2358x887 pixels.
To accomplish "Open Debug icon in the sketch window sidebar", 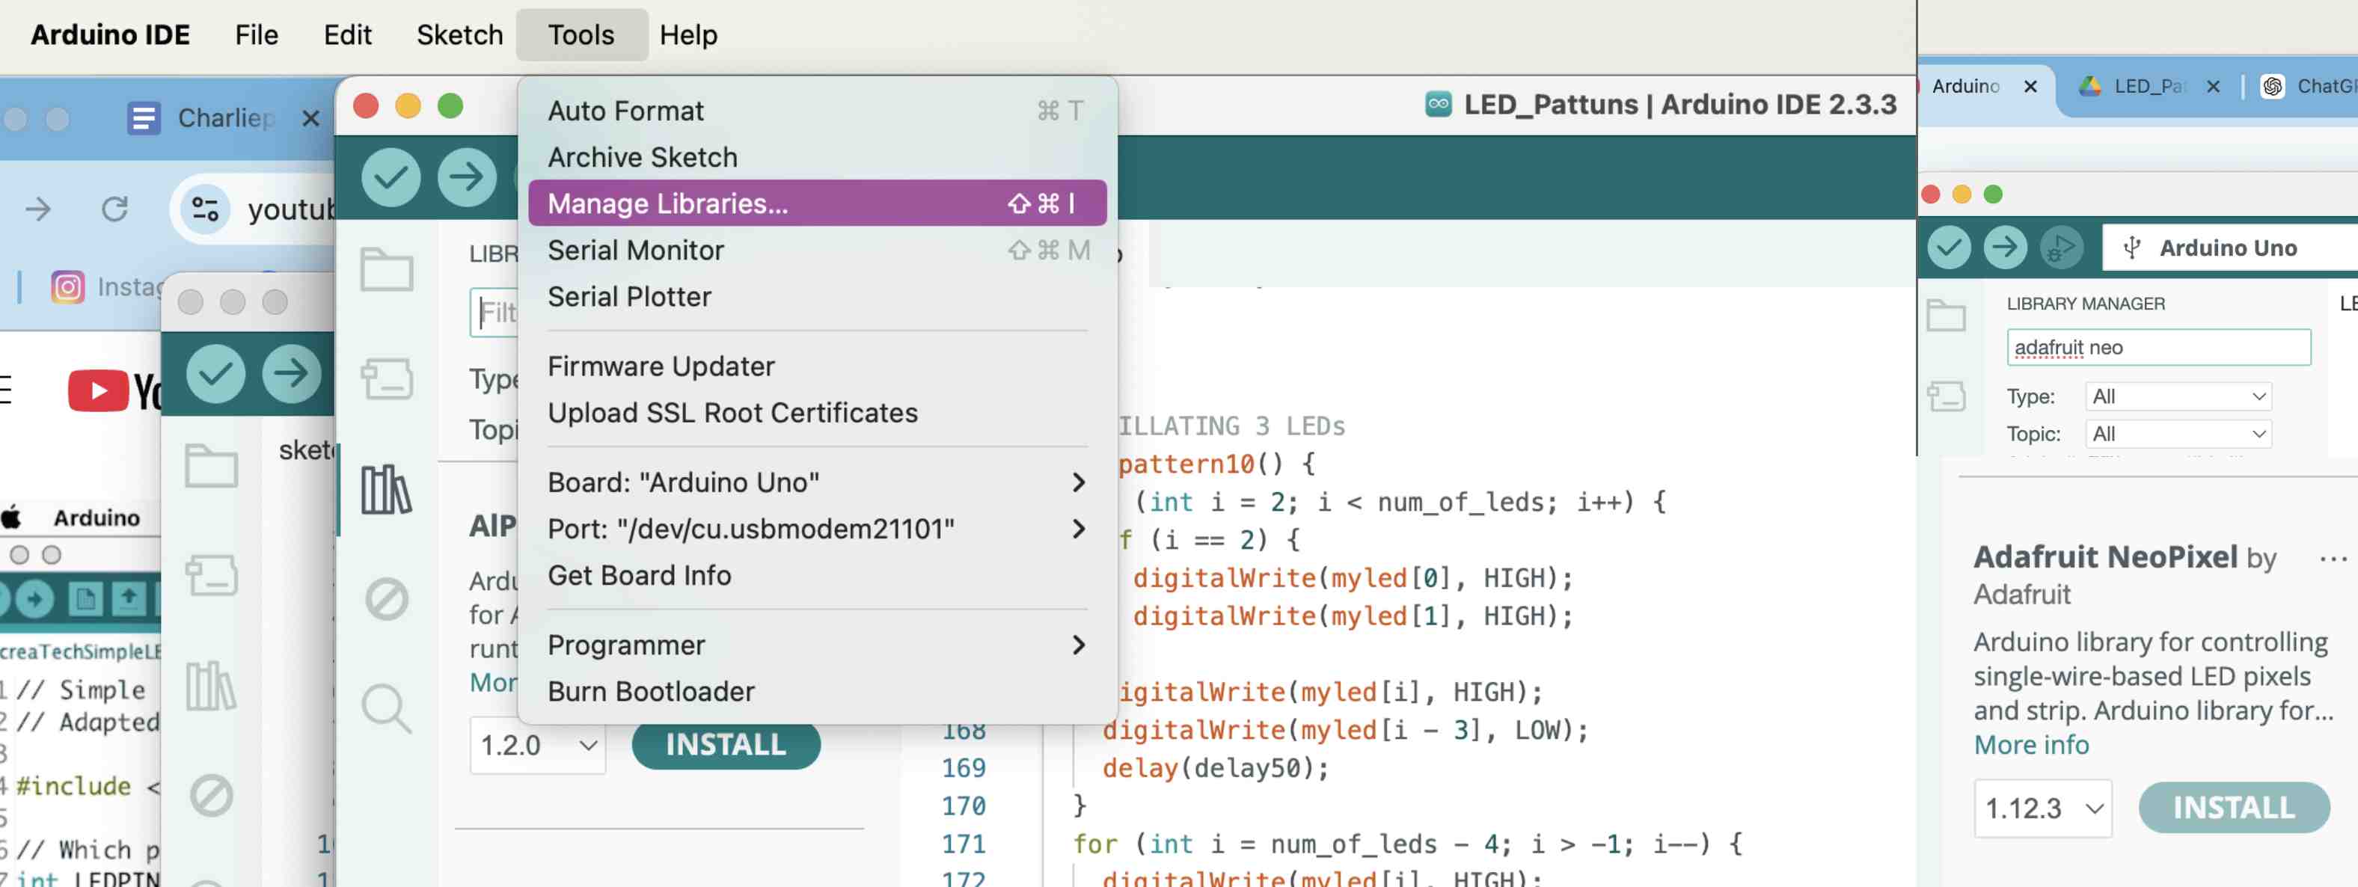I will (x=212, y=796).
